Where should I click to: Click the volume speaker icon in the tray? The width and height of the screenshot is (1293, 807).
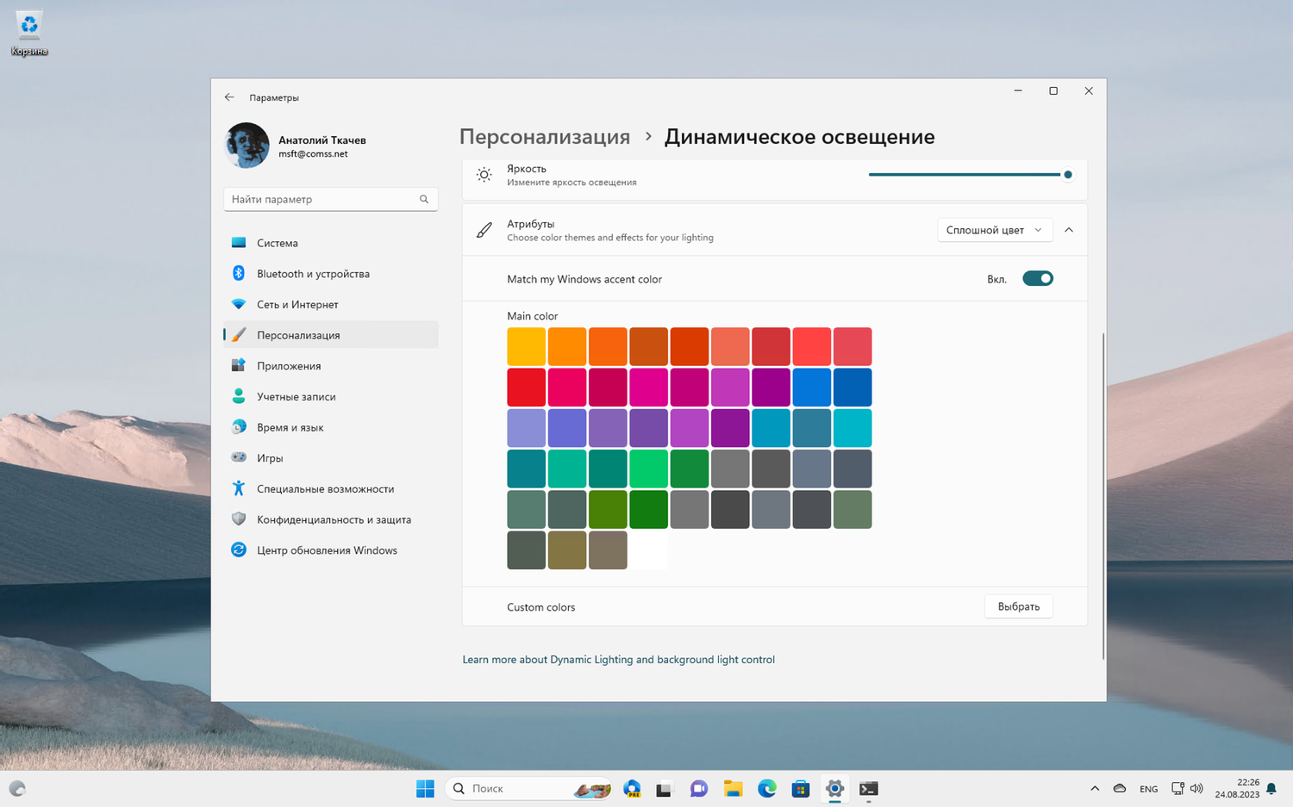coord(1196,788)
